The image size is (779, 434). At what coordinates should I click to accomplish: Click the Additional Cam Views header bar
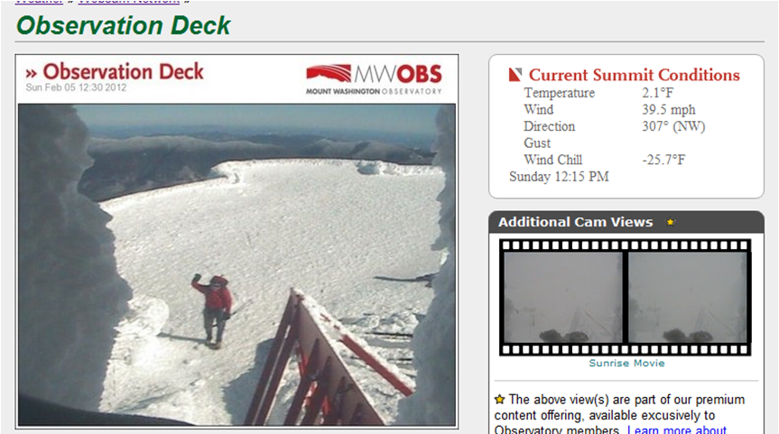626,222
